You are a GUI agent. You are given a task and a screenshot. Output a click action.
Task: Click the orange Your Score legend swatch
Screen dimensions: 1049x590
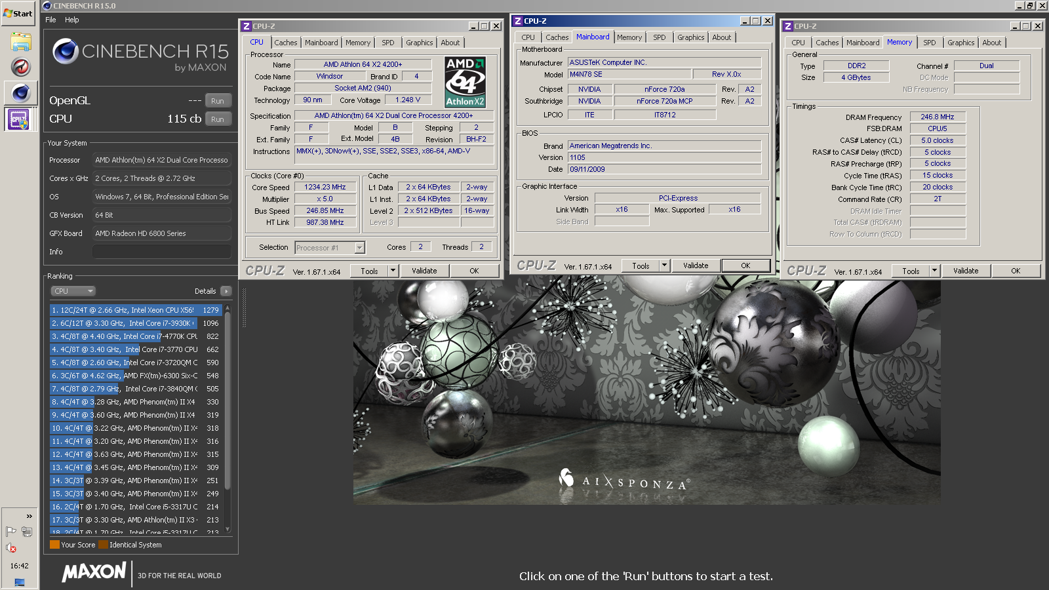[54, 544]
